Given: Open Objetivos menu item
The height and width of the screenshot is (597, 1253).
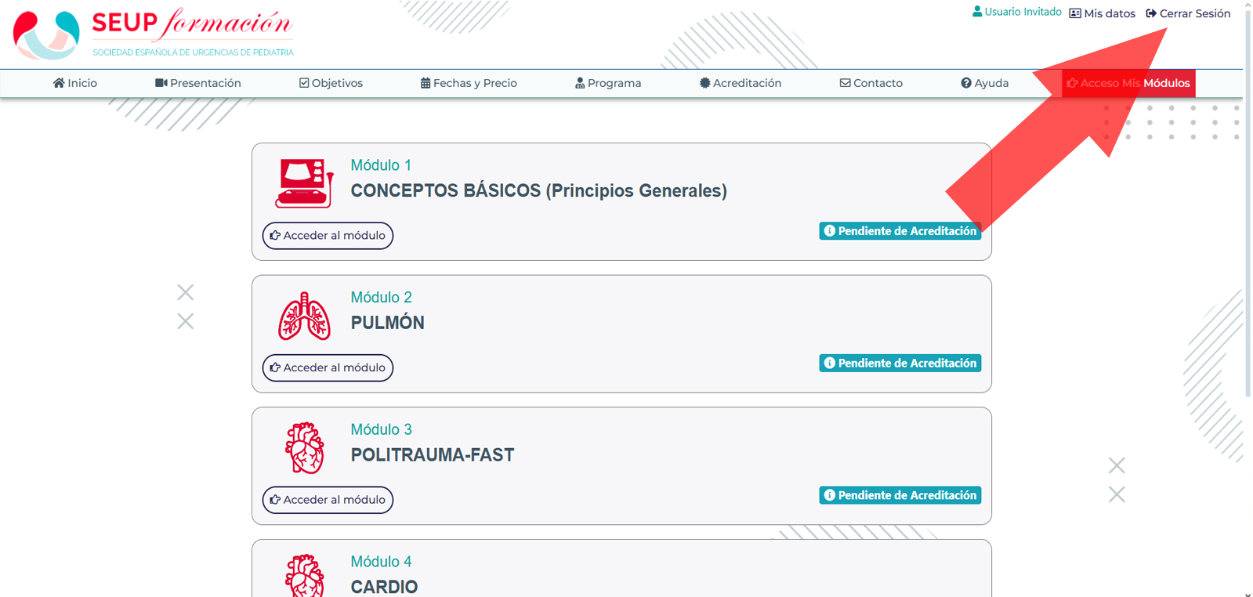Looking at the screenshot, I should [331, 83].
